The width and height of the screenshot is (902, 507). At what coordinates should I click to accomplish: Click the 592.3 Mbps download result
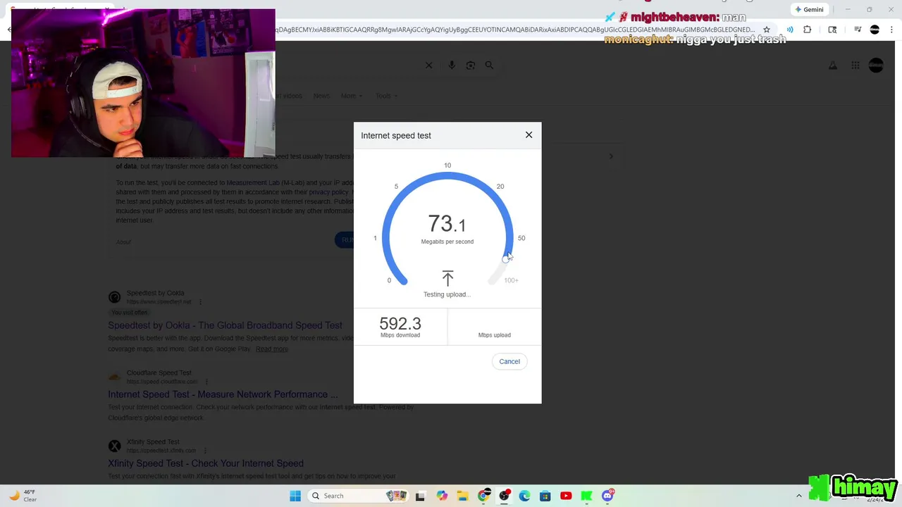point(400,327)
